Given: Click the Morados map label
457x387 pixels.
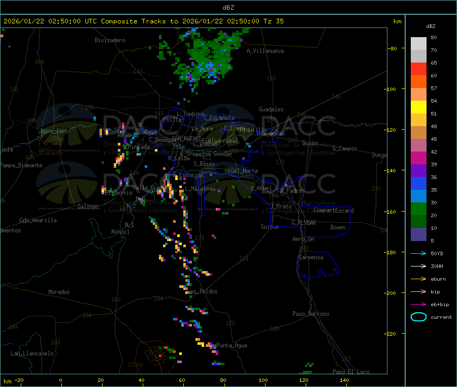Looking at the screenshot, I should [x=59, y=292].
